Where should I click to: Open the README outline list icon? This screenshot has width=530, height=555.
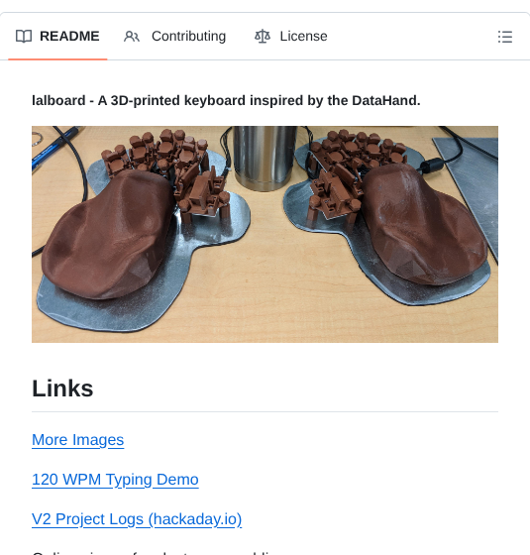point(505,37)
